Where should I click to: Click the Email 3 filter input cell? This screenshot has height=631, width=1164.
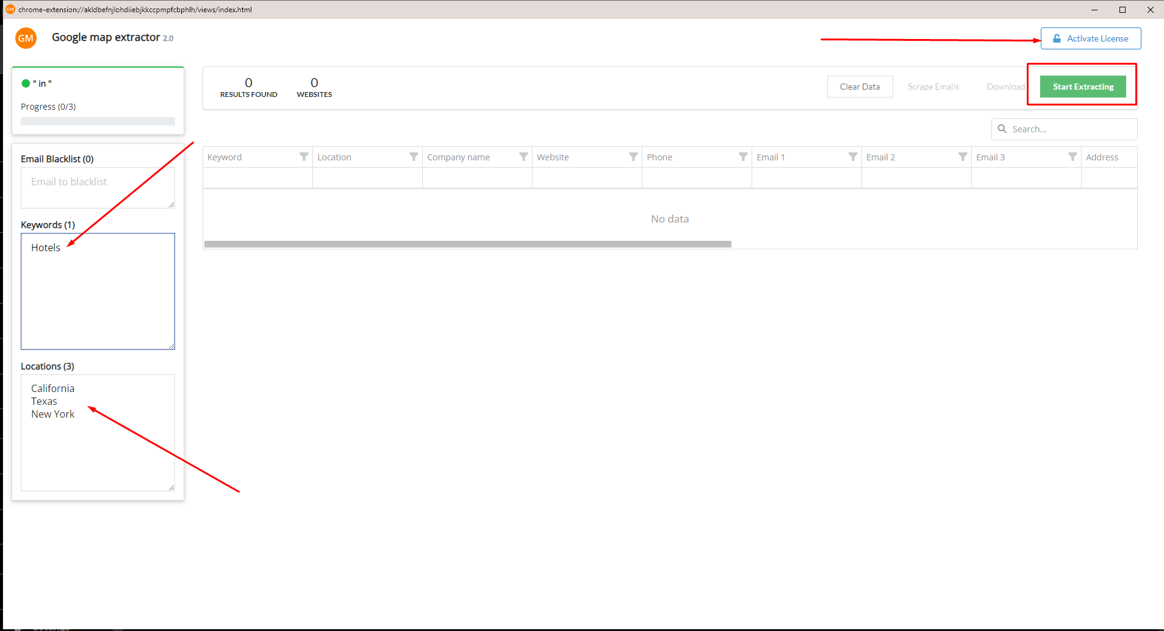[x=1026, y=178]
